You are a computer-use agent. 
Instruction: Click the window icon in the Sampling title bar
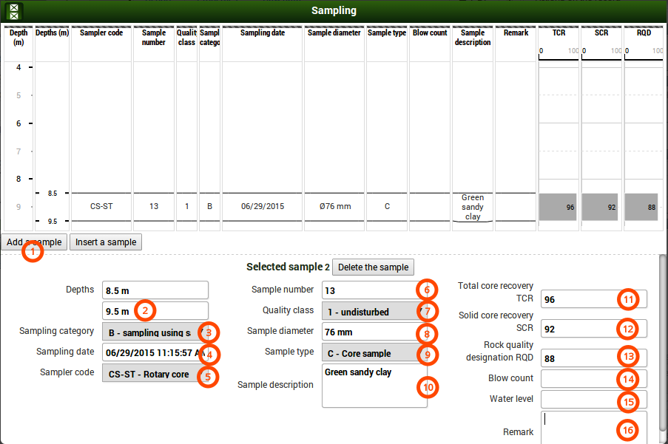(x=14, y=11)
